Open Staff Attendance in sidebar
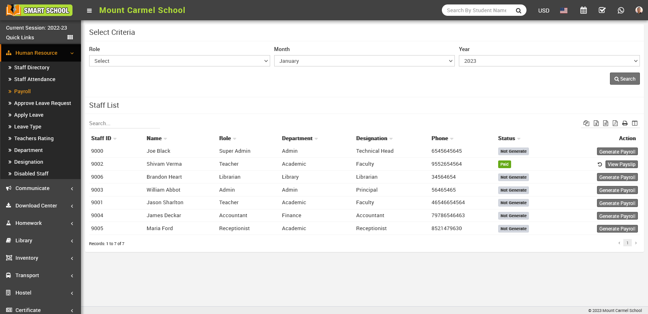The width and height of the screenshot is (648, 314). (x=34, y=79)
